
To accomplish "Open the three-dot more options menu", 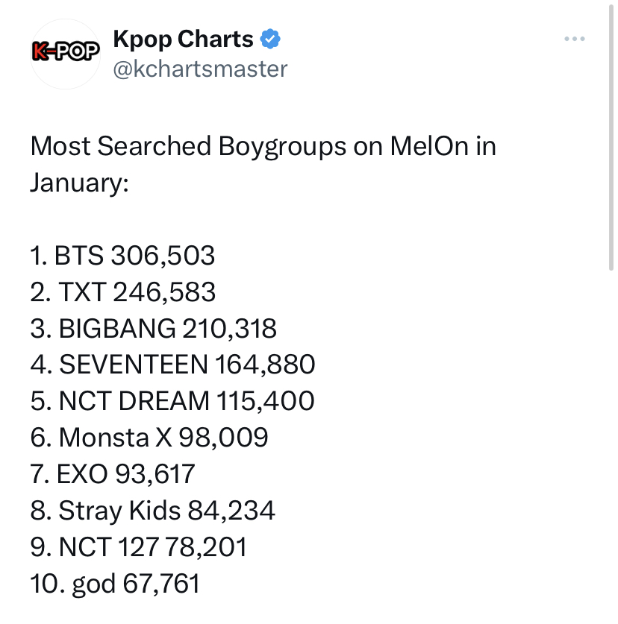I will (575, 39).
